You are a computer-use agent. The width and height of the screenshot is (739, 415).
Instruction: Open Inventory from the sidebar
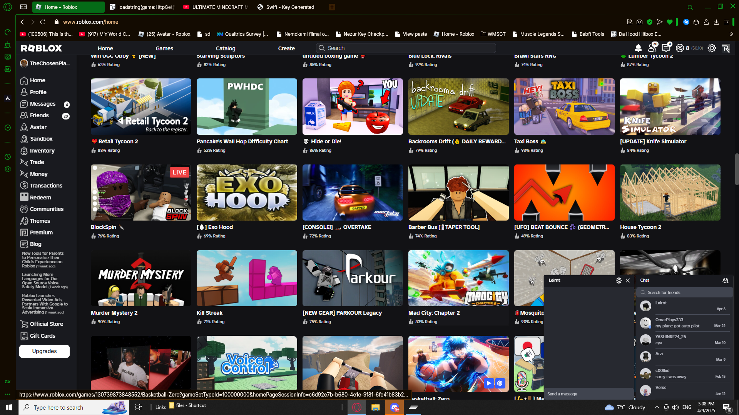point(37,151)
